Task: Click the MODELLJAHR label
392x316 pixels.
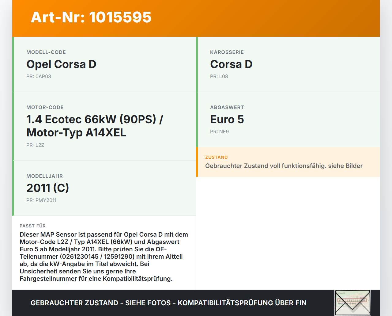Action: pyautogui.click(x=44, y=176)
